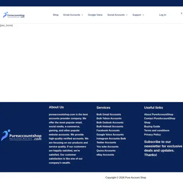Open the Social Accounts menu
The width and height of the screenshot is (183, 183).
click(x=116, y=15)
